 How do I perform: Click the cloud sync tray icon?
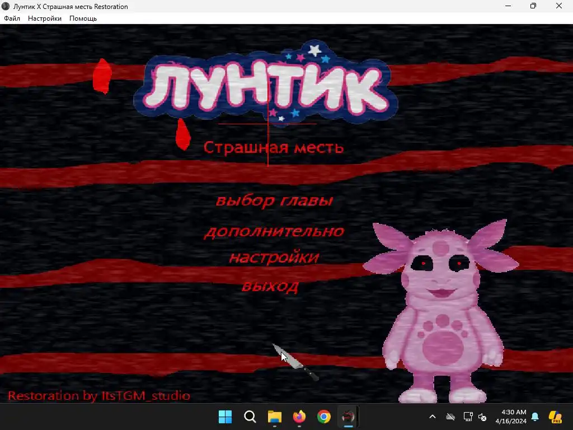pos(450,417)
